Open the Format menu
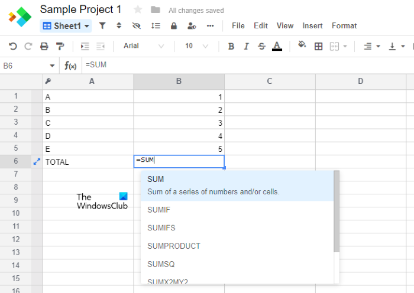 [x=344, y=26]
